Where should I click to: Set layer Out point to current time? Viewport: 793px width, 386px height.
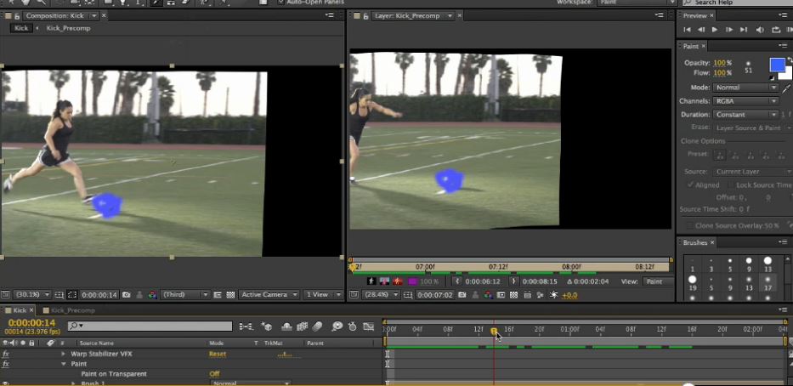[x=514, y=281]
